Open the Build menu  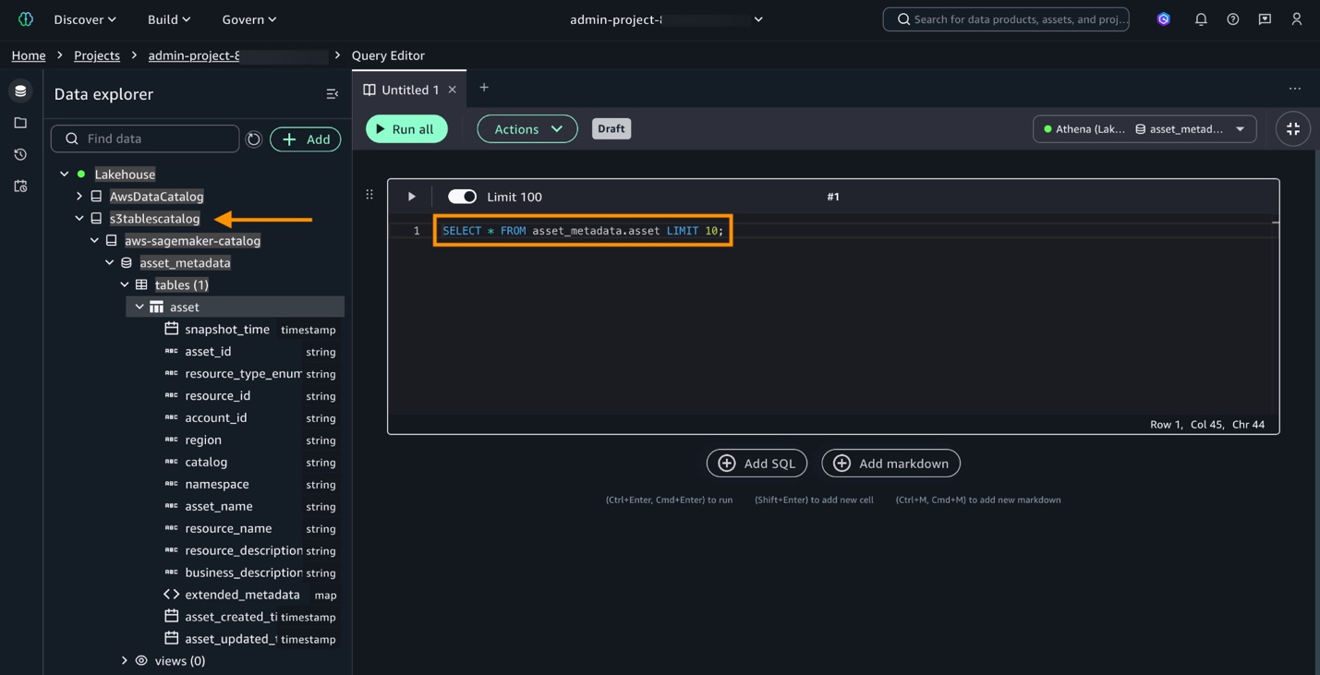click(x=168, y=18)
